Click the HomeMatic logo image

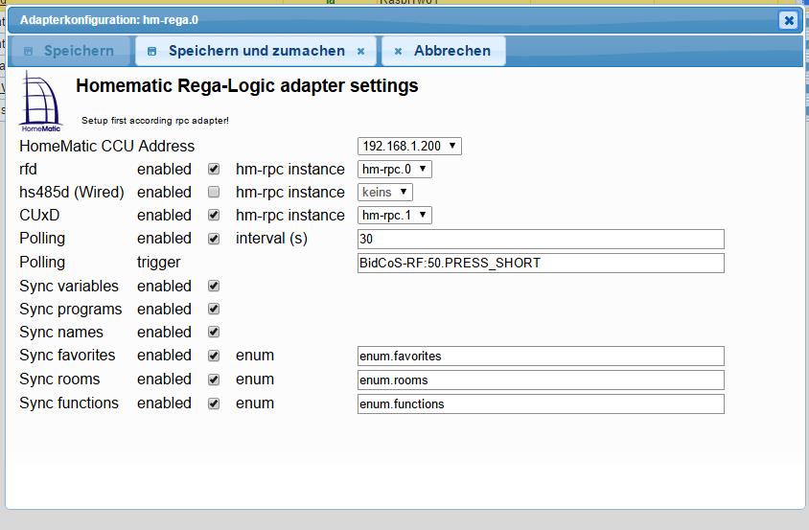41,100
